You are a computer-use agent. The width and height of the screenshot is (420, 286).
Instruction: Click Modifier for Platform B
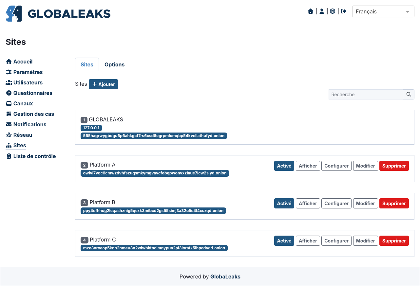[x=365, y=203]
